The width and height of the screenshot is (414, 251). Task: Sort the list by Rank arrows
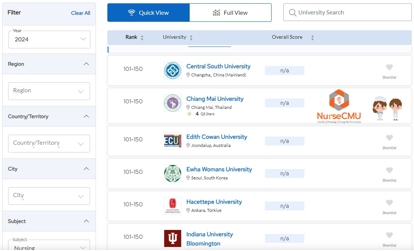(142, 38)
